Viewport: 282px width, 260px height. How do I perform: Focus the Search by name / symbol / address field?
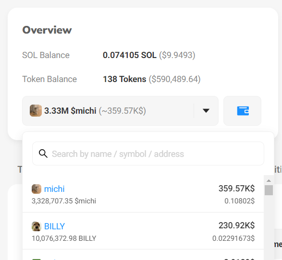pyautogui.click(x=148, y=154)
